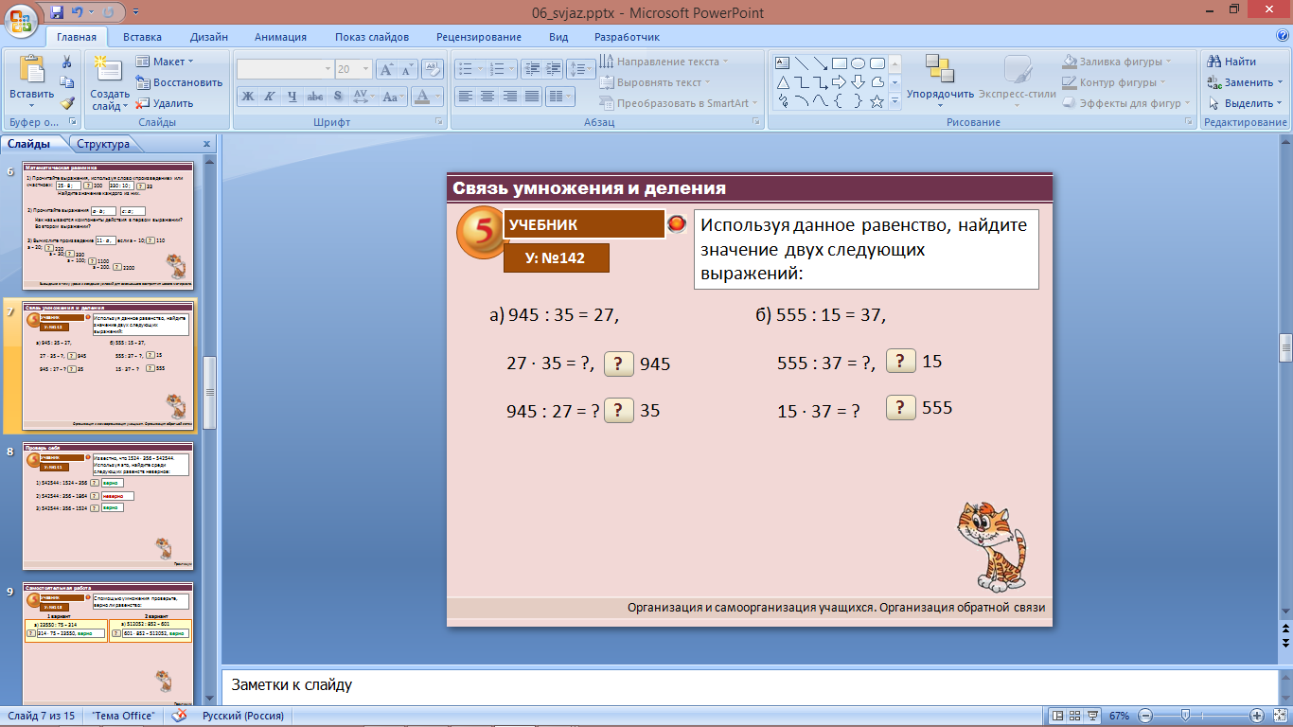The width and height of the screenshot is (1293, 727).
Task: Click the Удалить delete slide button
Action: pyautogui.click(x=164, y=103)
